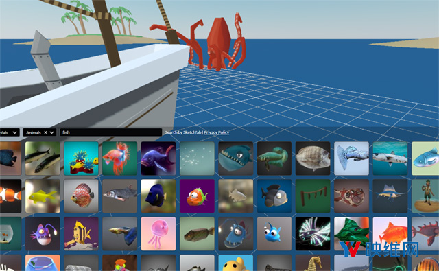Image resolution: width=439 pixels, height=271 pixels.
Task: Choose the green piranha on purple background
Action: 197,196
